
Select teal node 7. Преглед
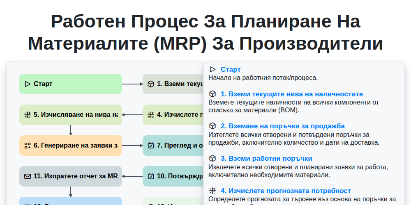(173, 146)
